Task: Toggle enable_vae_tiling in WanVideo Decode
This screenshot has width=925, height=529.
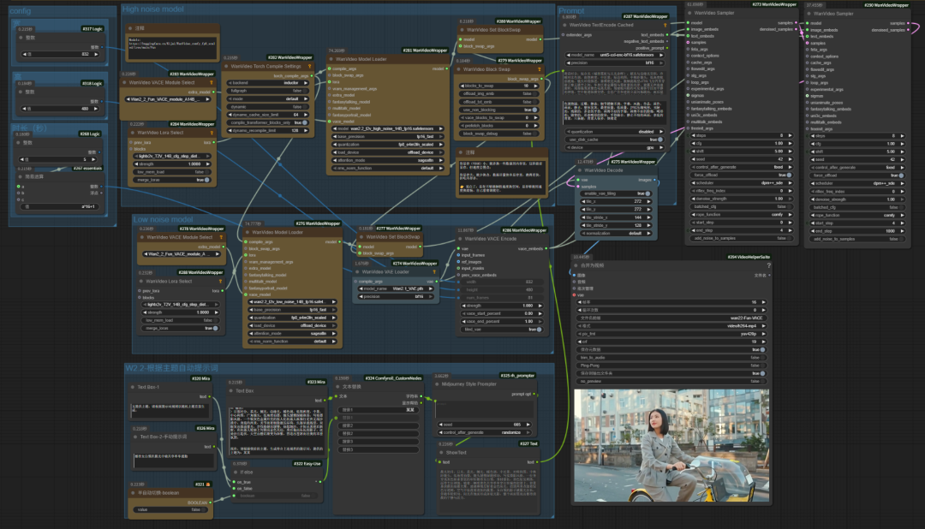Action: click(x=616, y=193)
